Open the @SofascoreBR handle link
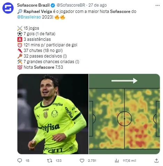The width and height of the screenshot is (163, 166). (x=71, y=5)
